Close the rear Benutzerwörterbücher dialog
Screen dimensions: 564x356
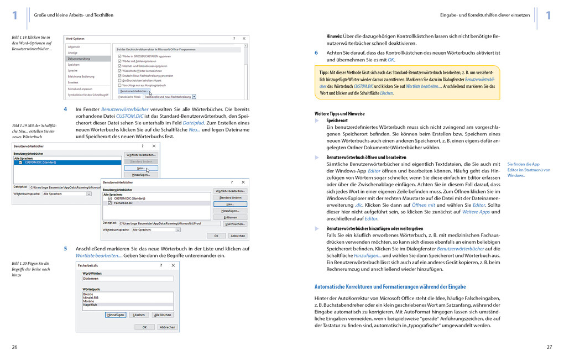point(154,146)
